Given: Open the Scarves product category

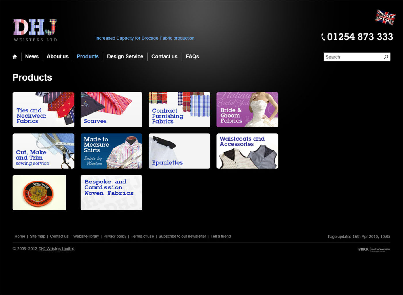Looking at the screenshot, I should click(x=111, y=109).
